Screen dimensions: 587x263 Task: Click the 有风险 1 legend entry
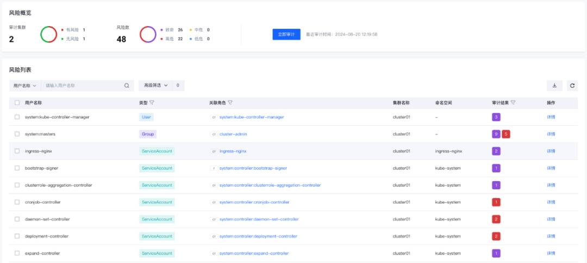pos(73,30)
